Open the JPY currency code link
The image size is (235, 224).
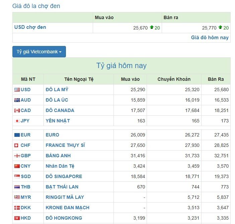(25, 121)
